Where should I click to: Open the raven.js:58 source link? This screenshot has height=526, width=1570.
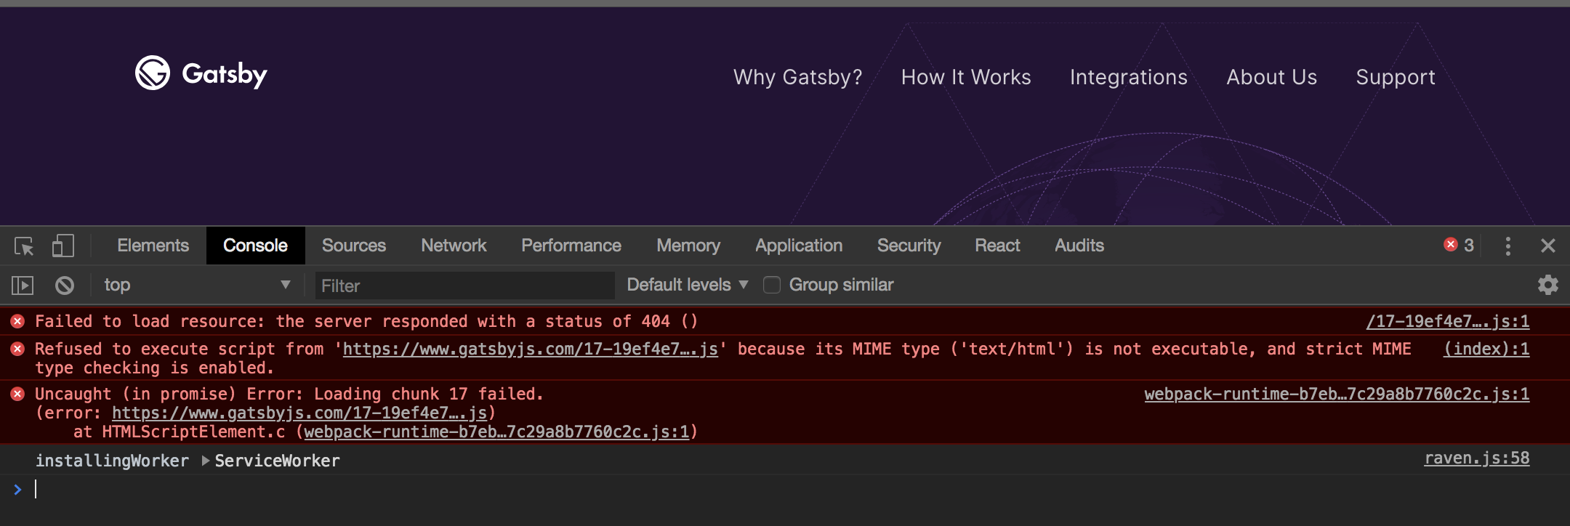[x=1477, y=458]
